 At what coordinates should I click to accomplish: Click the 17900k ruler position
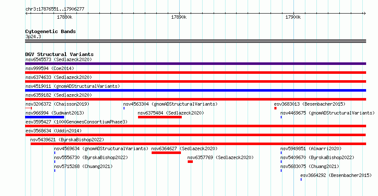(x=293, y=17)
